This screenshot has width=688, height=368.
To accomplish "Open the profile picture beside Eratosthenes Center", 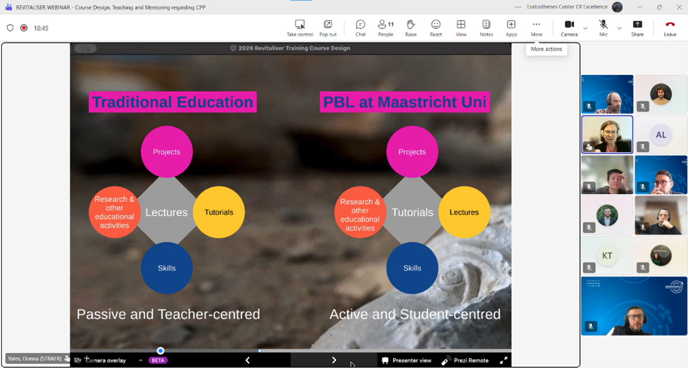I will pos(617,7).
